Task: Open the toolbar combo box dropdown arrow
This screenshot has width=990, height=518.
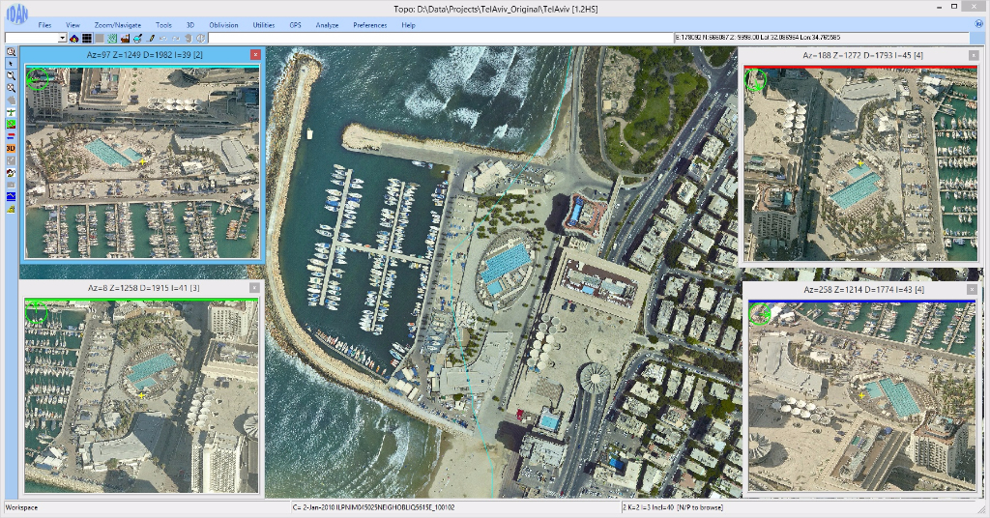Action: pyautogui.click(x=62, y=38)
